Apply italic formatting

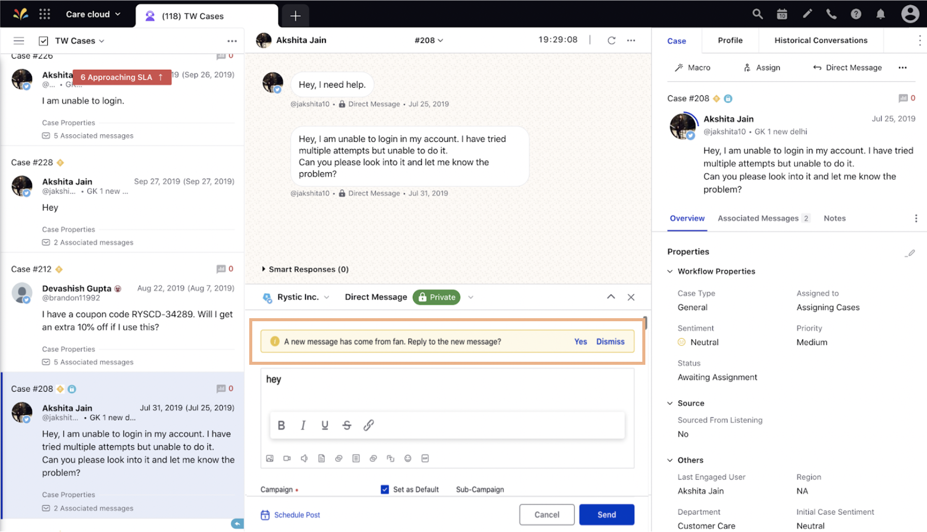point(303,425)
